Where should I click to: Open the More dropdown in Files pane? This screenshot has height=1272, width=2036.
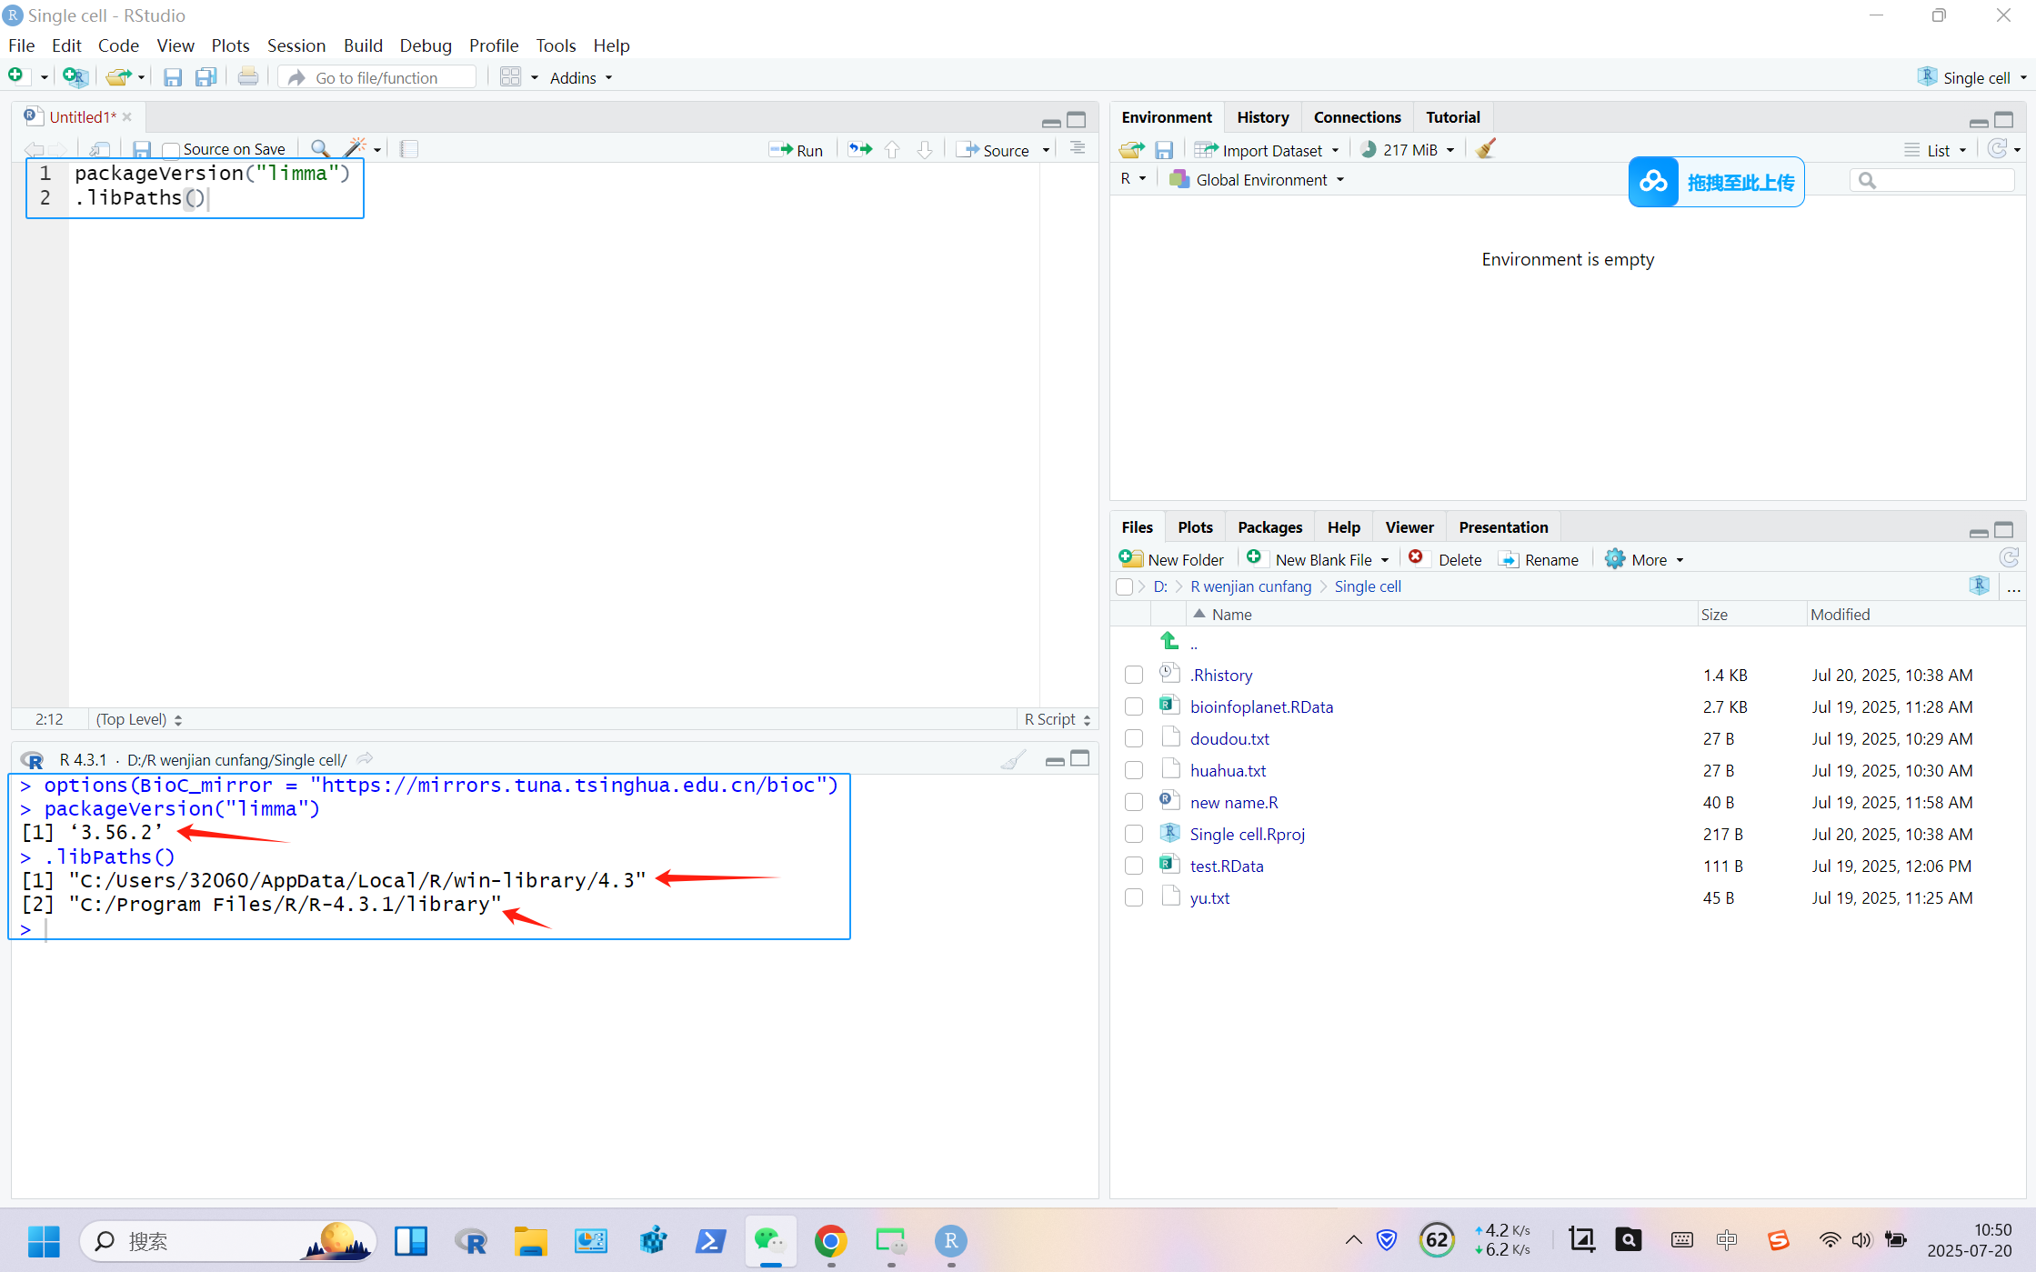1646,560
